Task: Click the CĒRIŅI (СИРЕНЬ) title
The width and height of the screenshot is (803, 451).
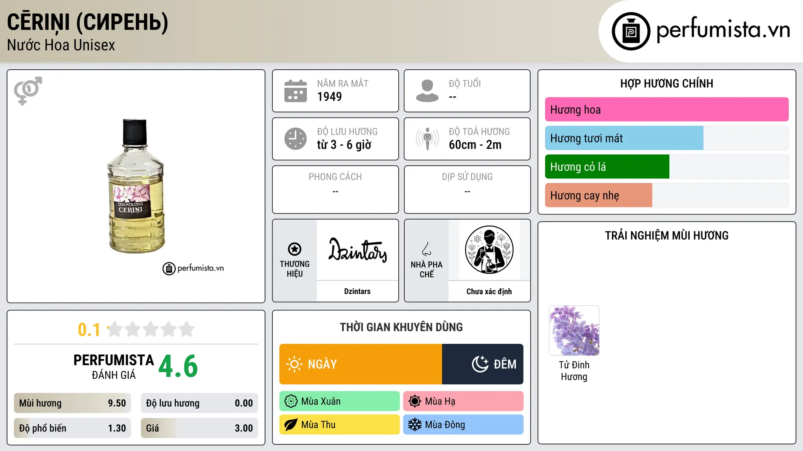Action: click(88, 22)
